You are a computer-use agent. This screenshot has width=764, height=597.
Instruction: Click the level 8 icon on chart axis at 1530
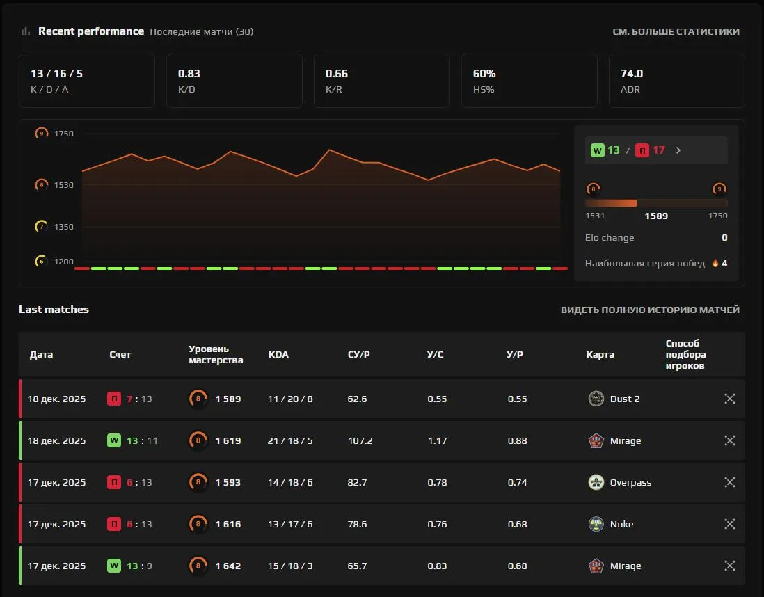[x=42, y=184]
